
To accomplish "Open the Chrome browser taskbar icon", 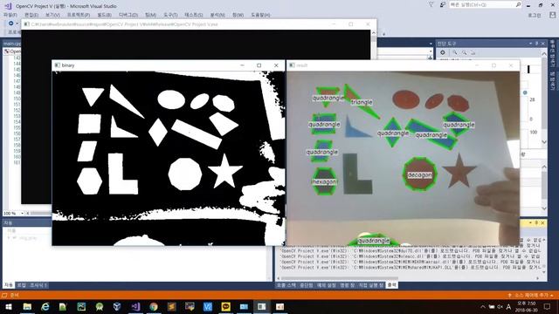I will 154,306.
